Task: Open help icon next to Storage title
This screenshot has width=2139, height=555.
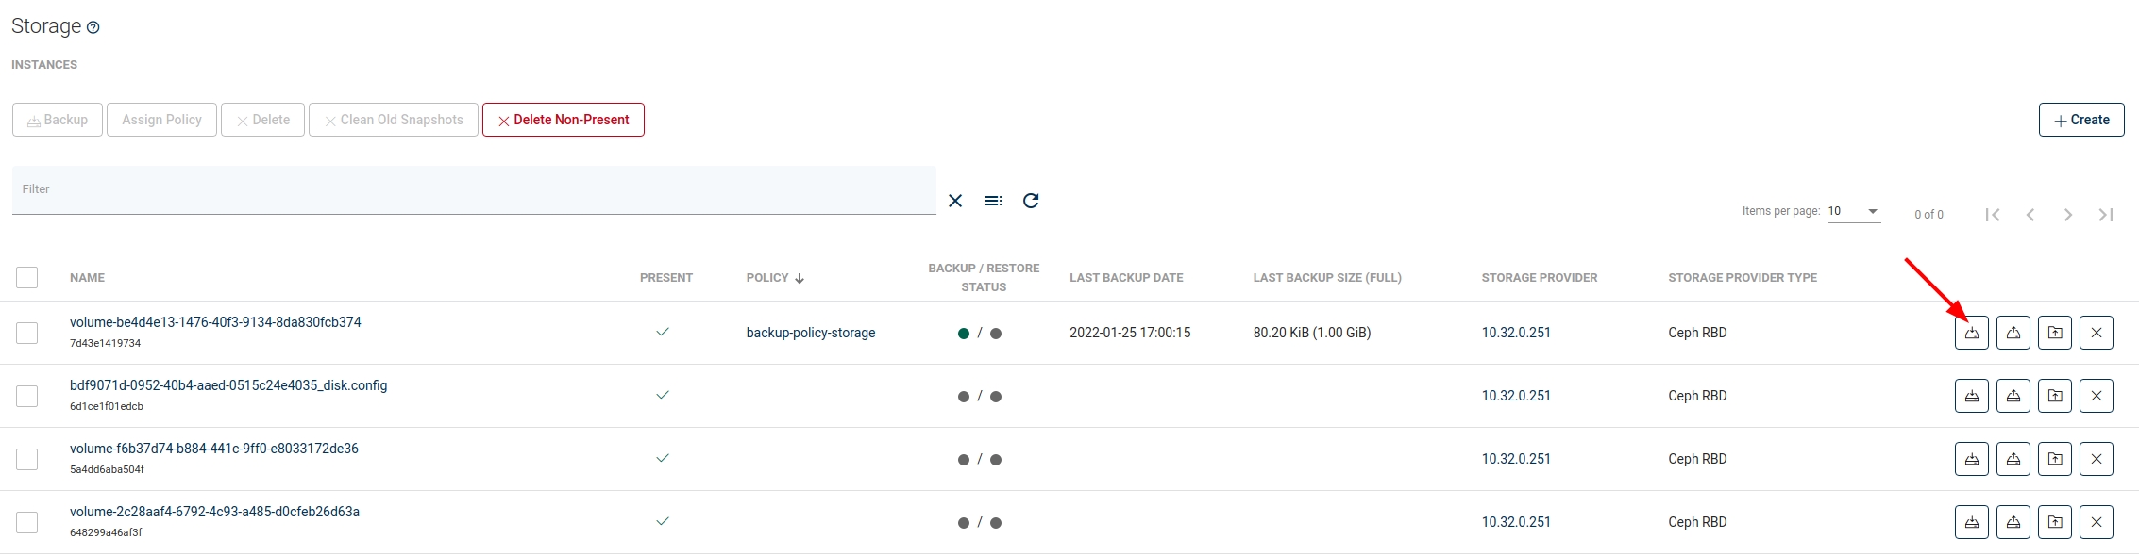Action: pyautogui.click(x=93, y=28)
